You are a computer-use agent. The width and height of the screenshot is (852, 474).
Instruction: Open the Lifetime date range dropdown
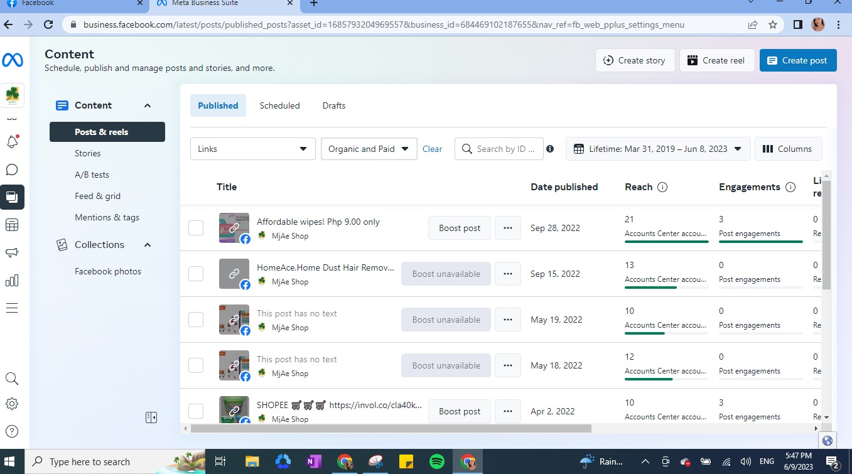(x=658, y=149)
